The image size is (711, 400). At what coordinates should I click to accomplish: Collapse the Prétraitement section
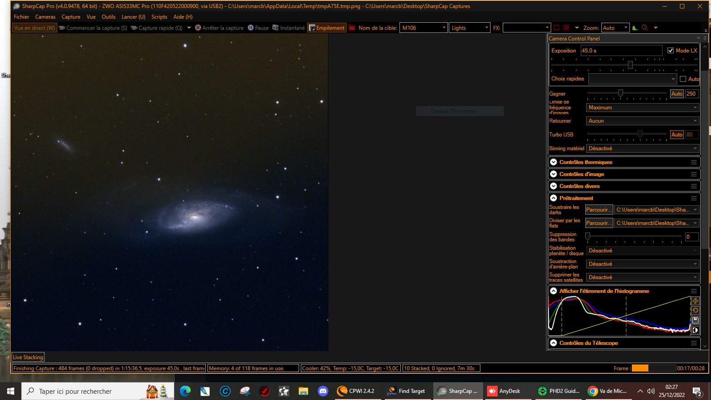pos(554,198)
